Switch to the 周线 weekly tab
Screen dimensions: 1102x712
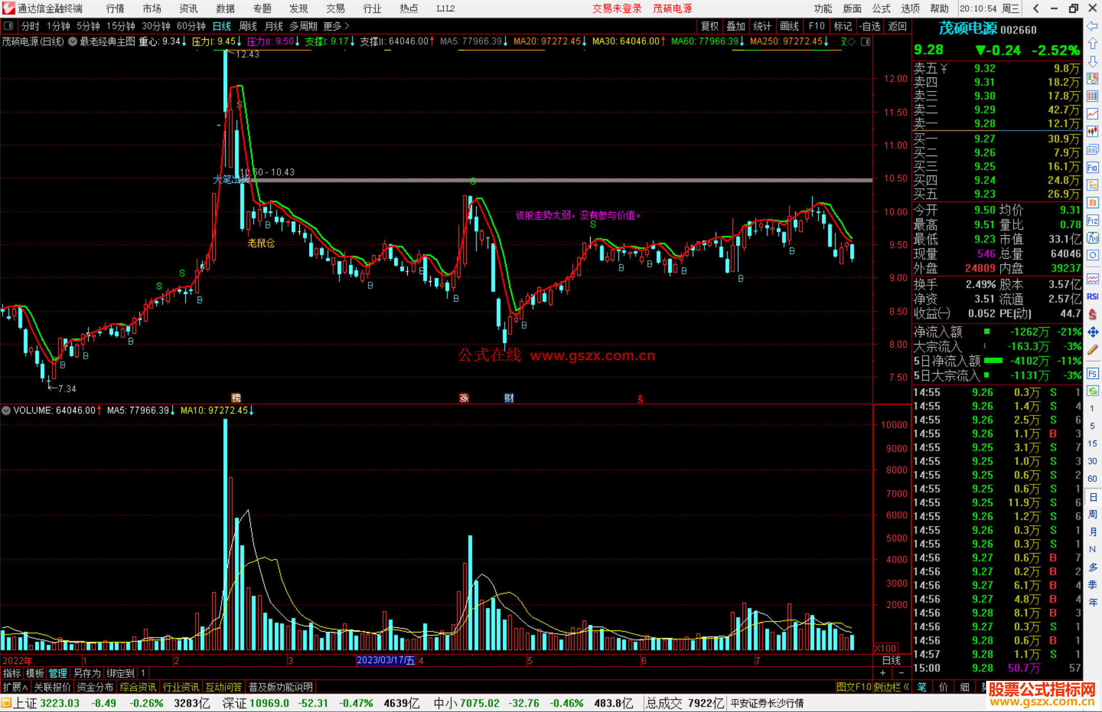pyautogui.click(x=247, y=26)
